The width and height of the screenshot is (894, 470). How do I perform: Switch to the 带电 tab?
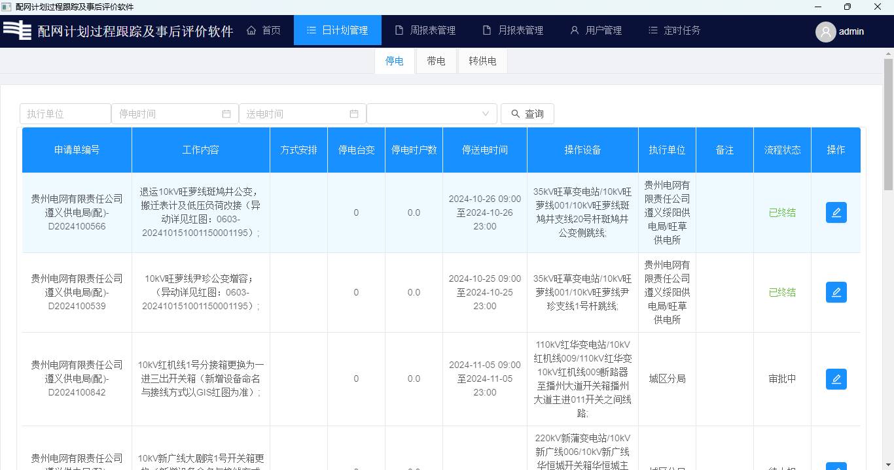[x=436, y=61]
